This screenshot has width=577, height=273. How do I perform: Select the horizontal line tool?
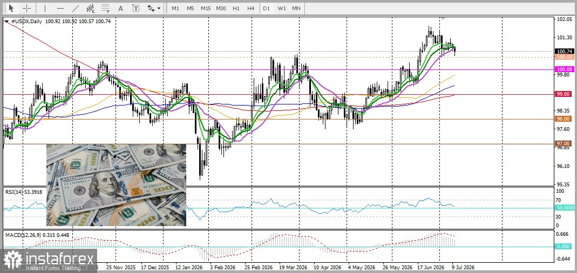click(x=60, y=8)
